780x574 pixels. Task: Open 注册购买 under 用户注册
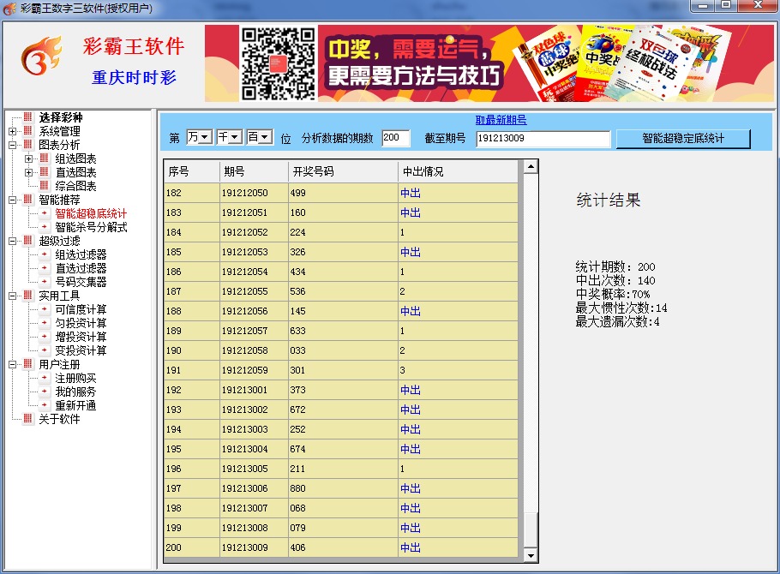[75, 378]
